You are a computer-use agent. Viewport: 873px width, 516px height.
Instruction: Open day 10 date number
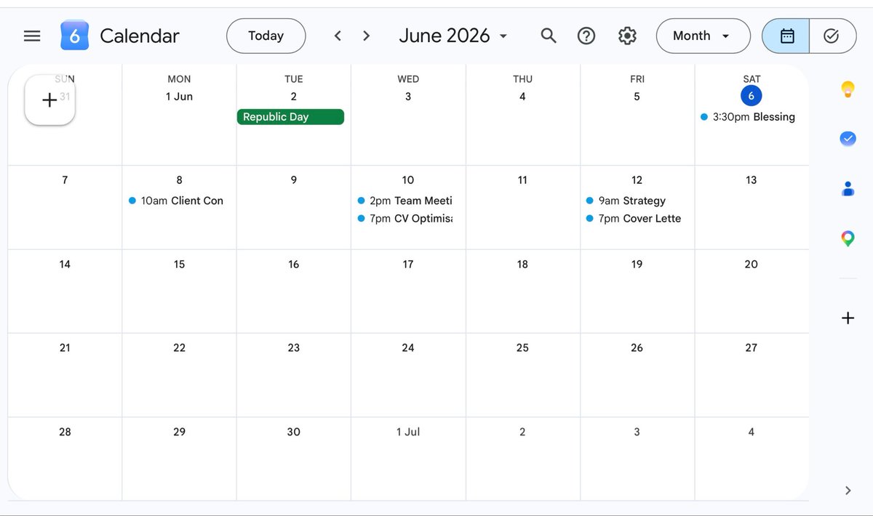tap(408, 180)
